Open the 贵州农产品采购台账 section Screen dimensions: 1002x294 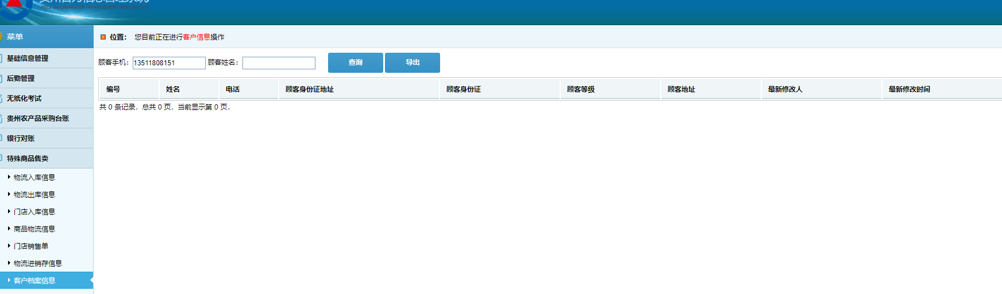(x=38, y=119)
